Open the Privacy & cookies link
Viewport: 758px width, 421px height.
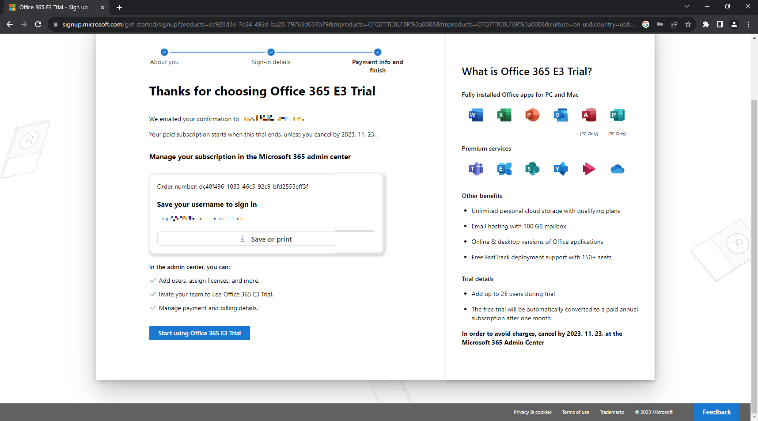(533, 412)
